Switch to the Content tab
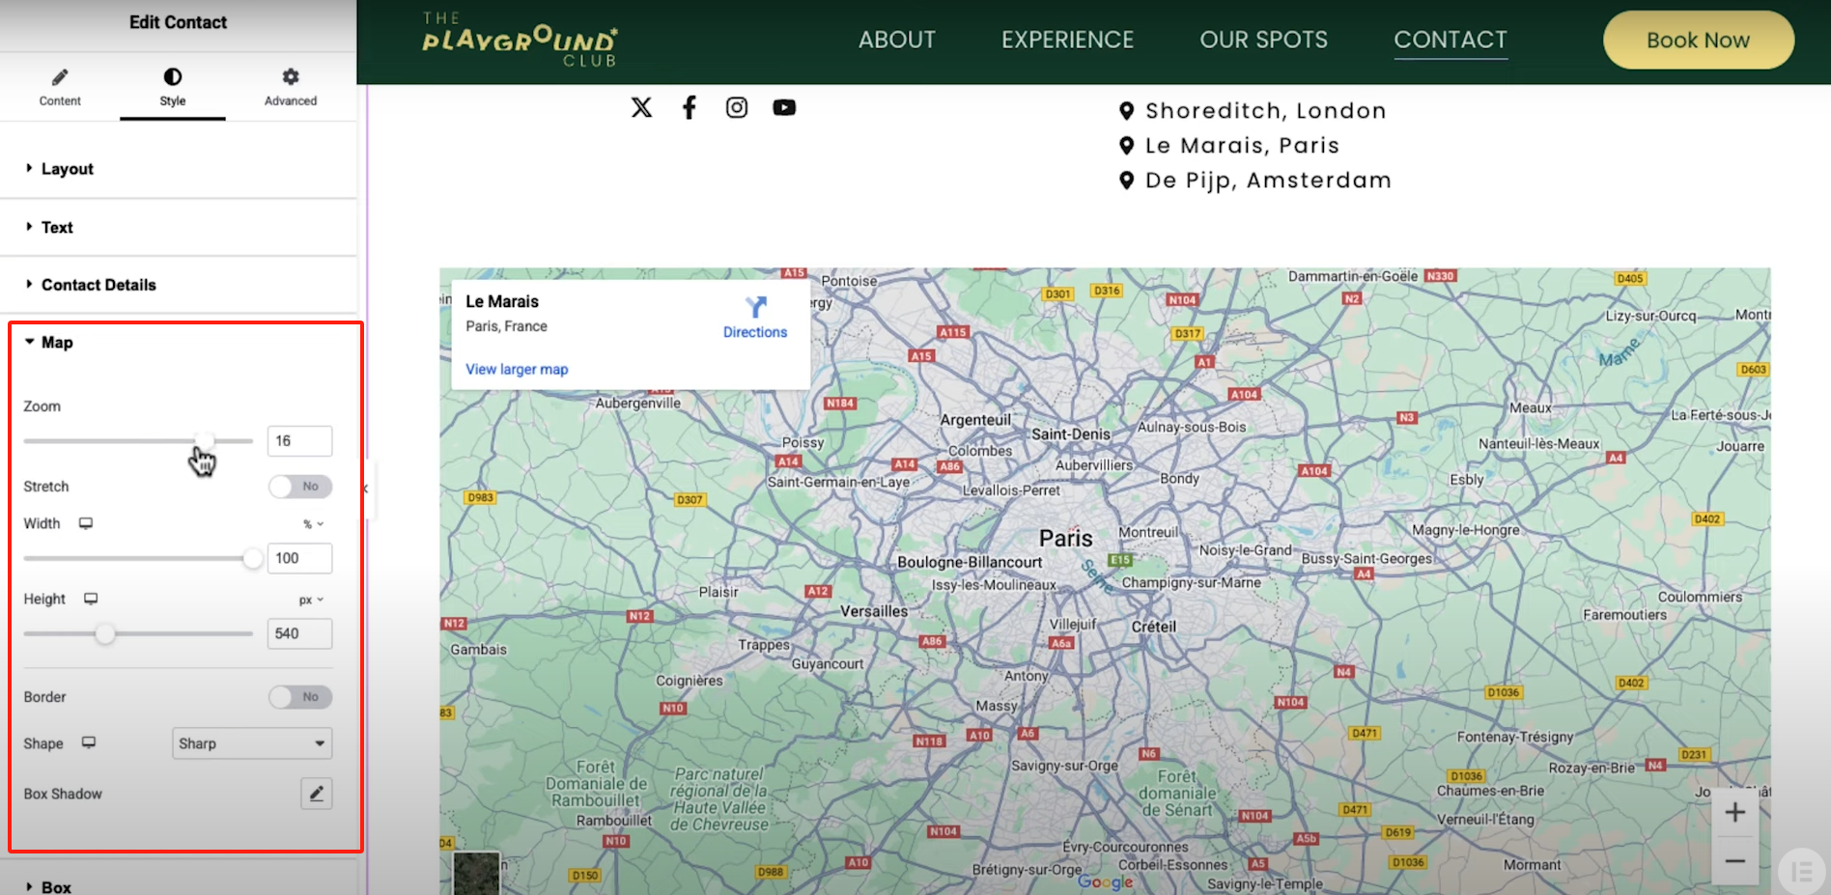 coord(60,86)
